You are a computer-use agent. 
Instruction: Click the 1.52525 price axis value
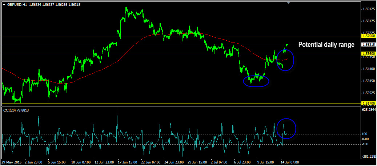pos(369,93)
